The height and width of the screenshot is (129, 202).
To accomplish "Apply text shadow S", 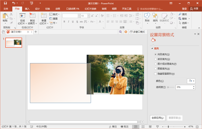I will [77, 22].
